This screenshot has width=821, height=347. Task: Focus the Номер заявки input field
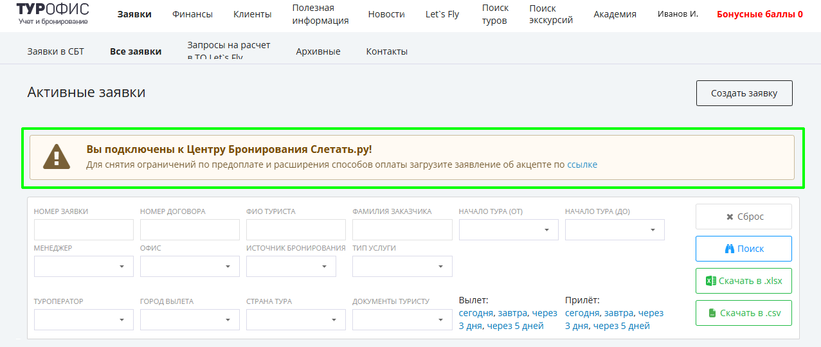(x=84, y=229)
